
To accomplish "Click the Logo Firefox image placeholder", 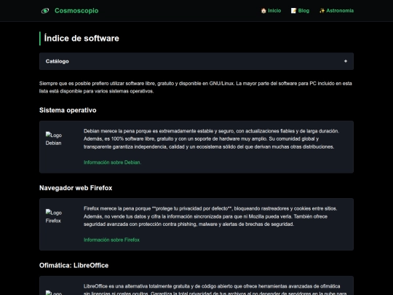I will tap(54, 216).
